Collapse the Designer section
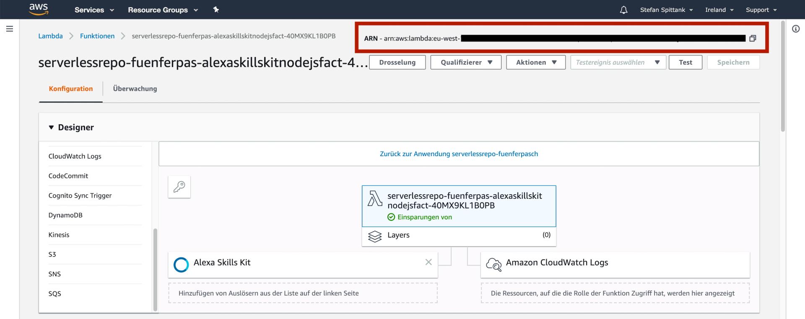The width and height of the screenshot is (805, 319). tap(52, 127)
